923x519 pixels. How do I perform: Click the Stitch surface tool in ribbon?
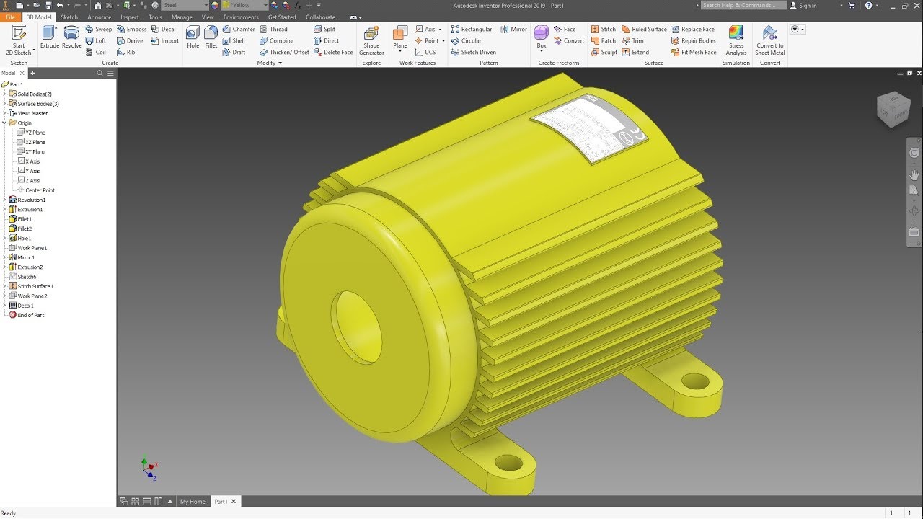pos(604,30)
